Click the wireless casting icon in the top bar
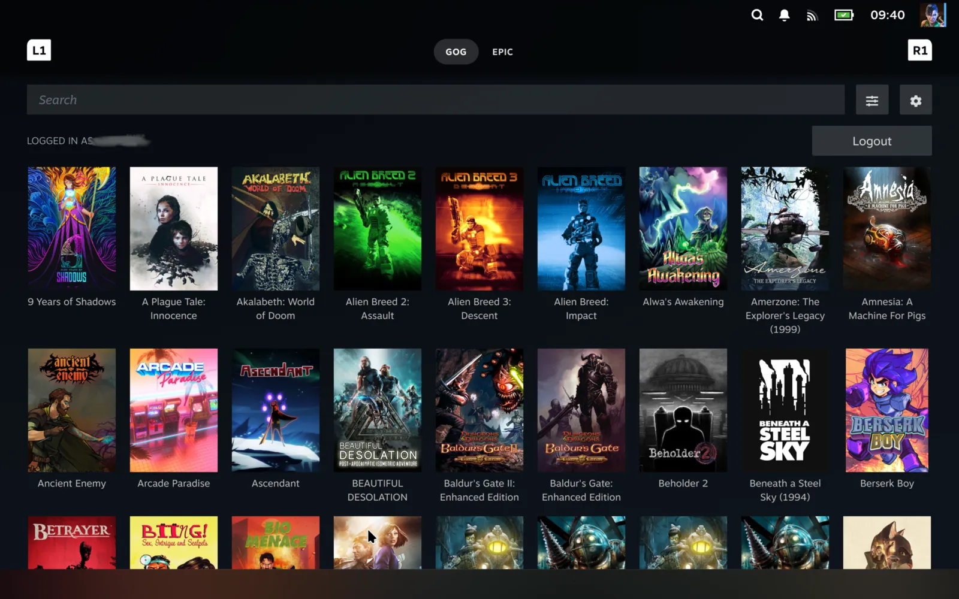Screen dimensions: 959x599 (x=812, y=15)
